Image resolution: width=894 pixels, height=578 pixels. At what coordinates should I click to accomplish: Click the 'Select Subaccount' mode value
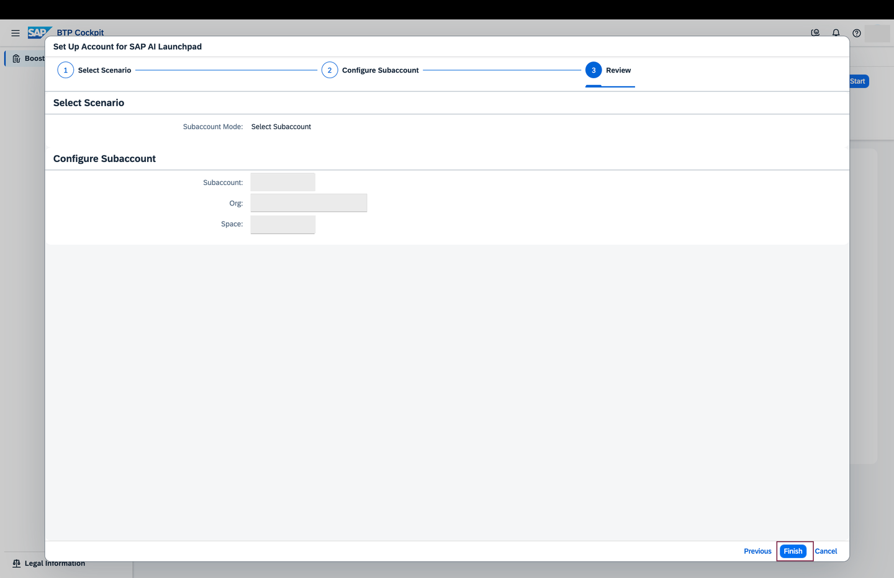pyautogui.click(x=281, y=127)
